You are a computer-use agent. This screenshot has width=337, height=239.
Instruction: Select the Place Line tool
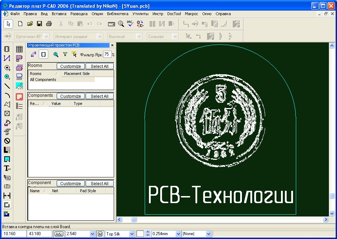(x=7, y=86)
